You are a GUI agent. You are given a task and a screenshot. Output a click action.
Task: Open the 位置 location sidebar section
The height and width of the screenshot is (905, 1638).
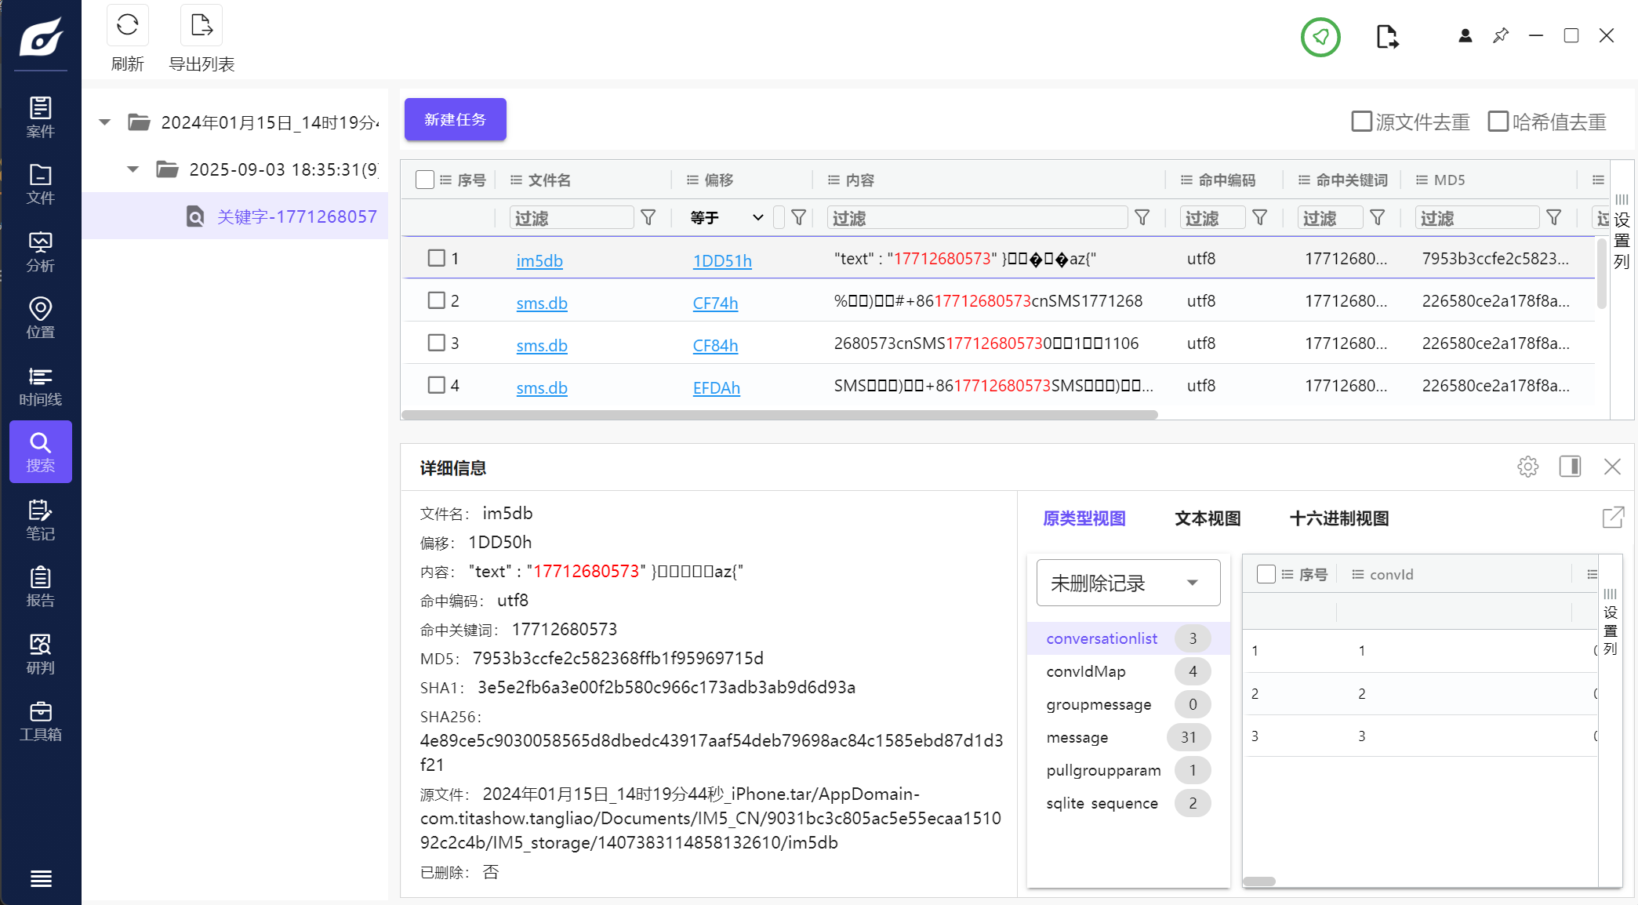point(40,318)
